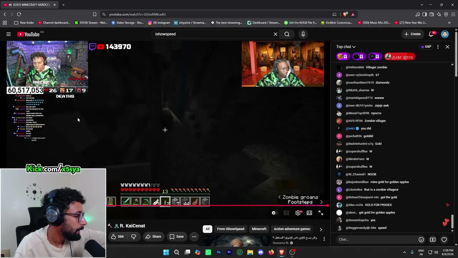
Task: Dislike this video
Action: pyautogui.click(x=134, y=236)
